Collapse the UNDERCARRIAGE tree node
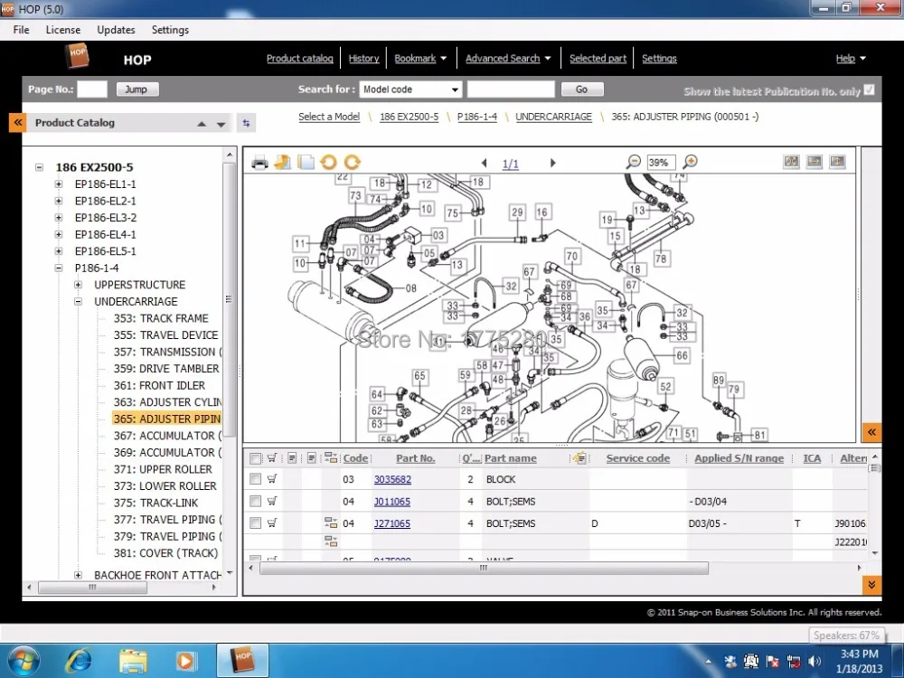 79,301
